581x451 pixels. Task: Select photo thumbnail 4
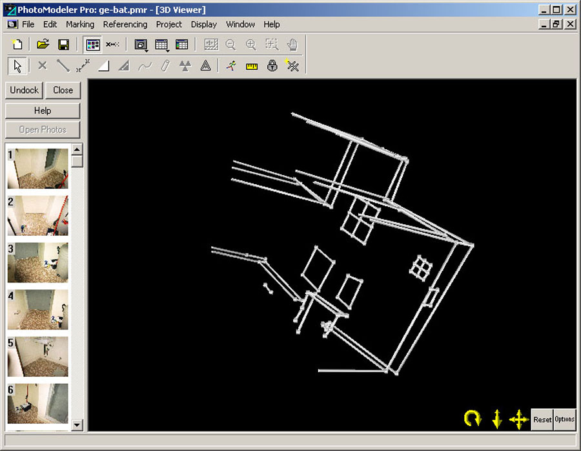pyautogui.click(x=38, y=309)
